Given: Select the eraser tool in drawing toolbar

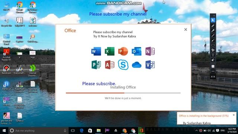Looking at the screenshot, I should coord(213,60).
